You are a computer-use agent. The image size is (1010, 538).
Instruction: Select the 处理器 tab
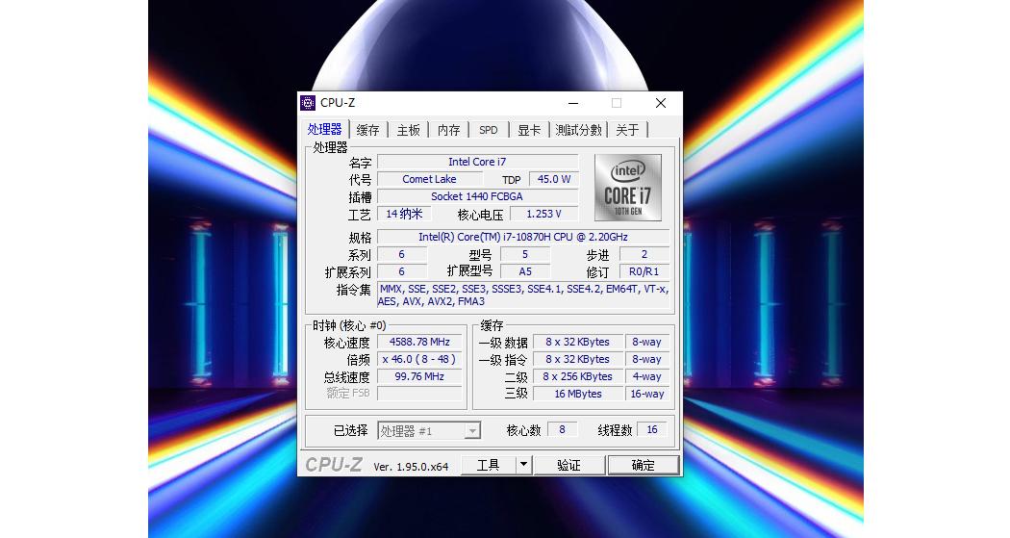tap(325, 129)
